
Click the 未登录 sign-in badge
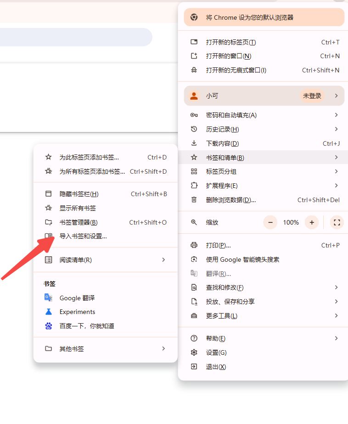[x=312, y=96]
